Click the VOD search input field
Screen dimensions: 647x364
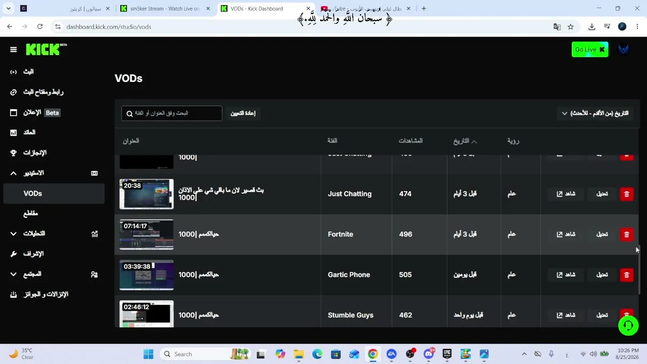tap(172, 113)
